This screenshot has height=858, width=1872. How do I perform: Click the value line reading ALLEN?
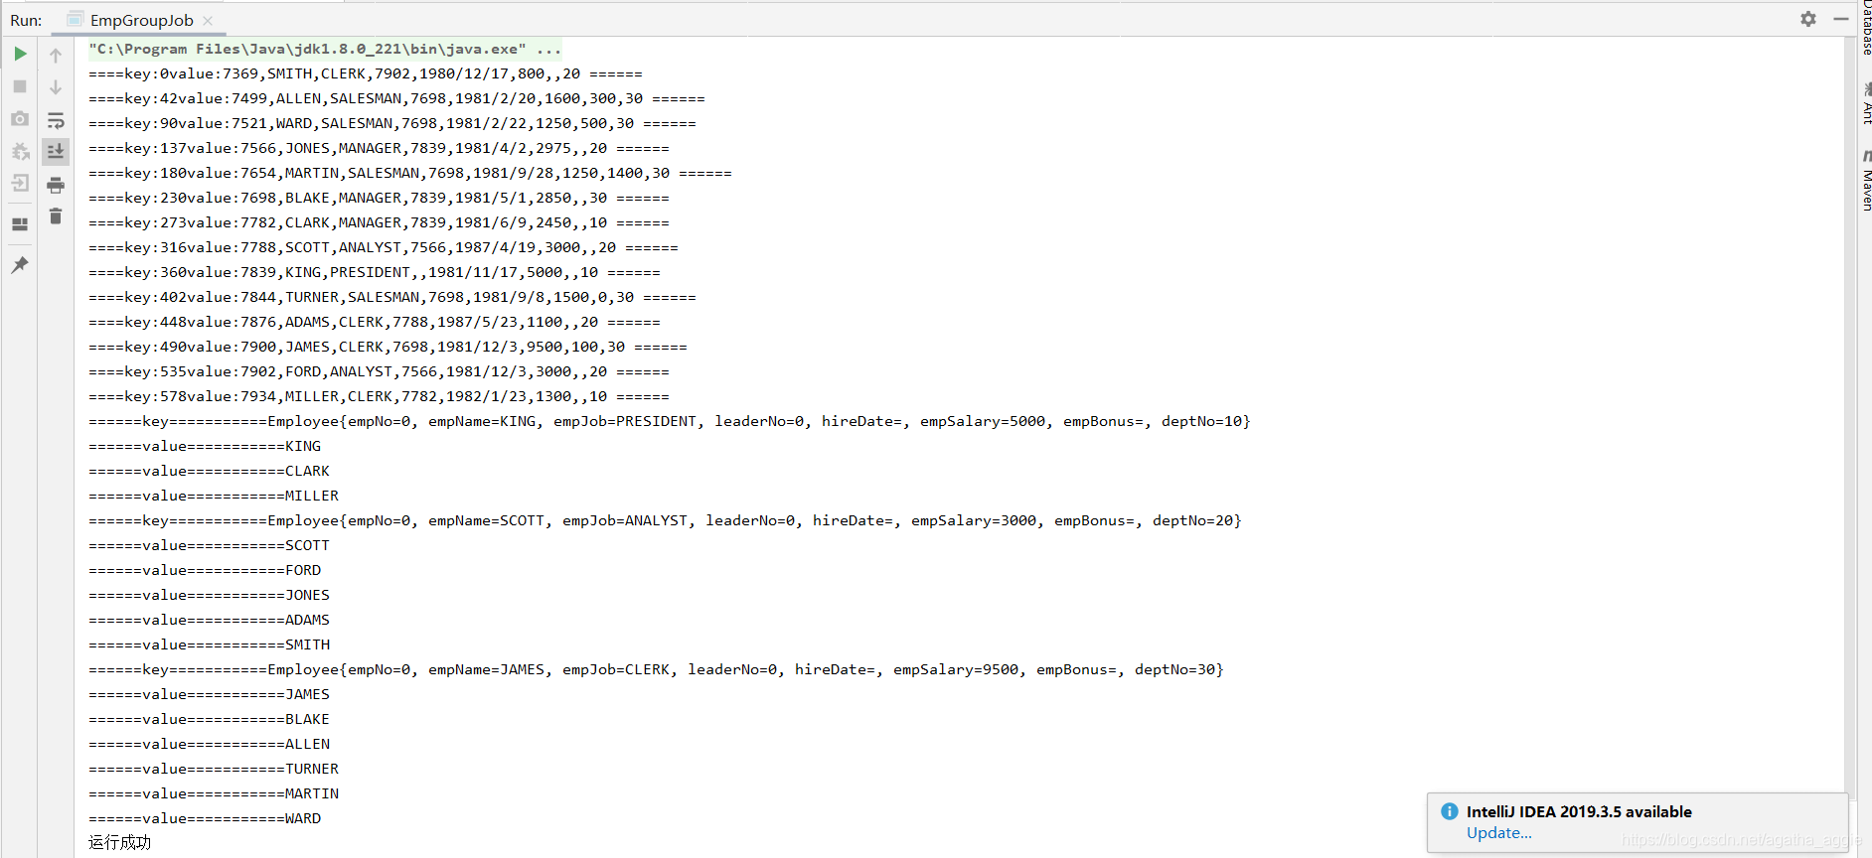pos(209,744)
